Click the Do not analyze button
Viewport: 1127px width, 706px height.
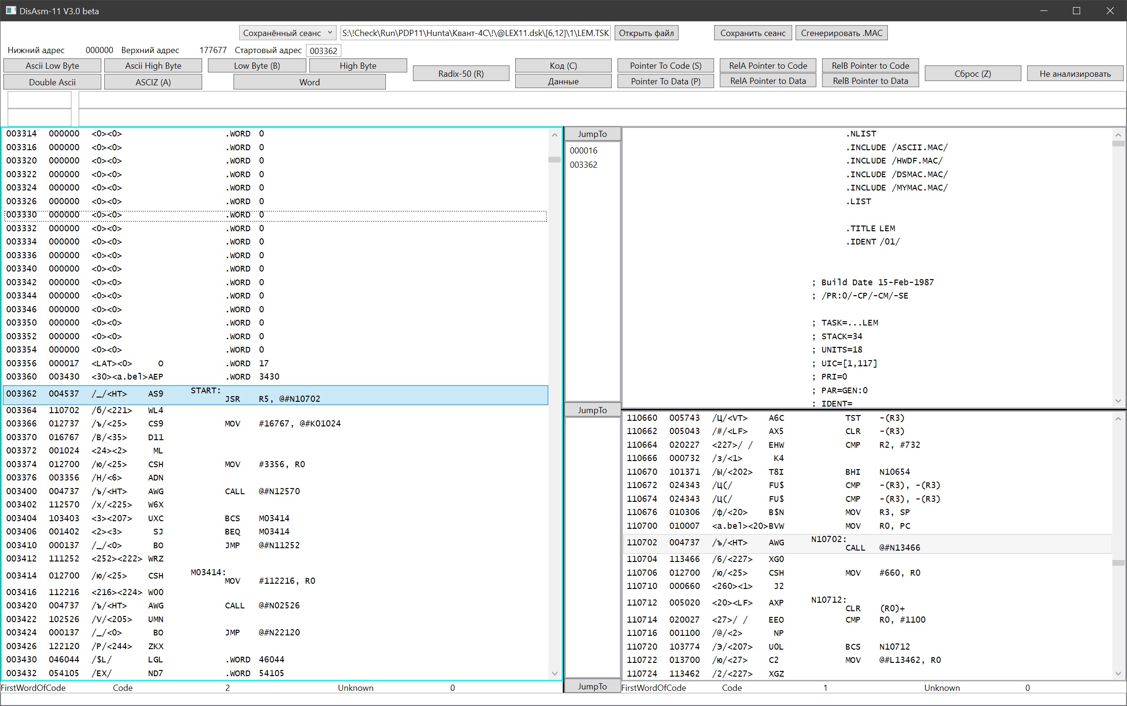[x=1075, y=73]
